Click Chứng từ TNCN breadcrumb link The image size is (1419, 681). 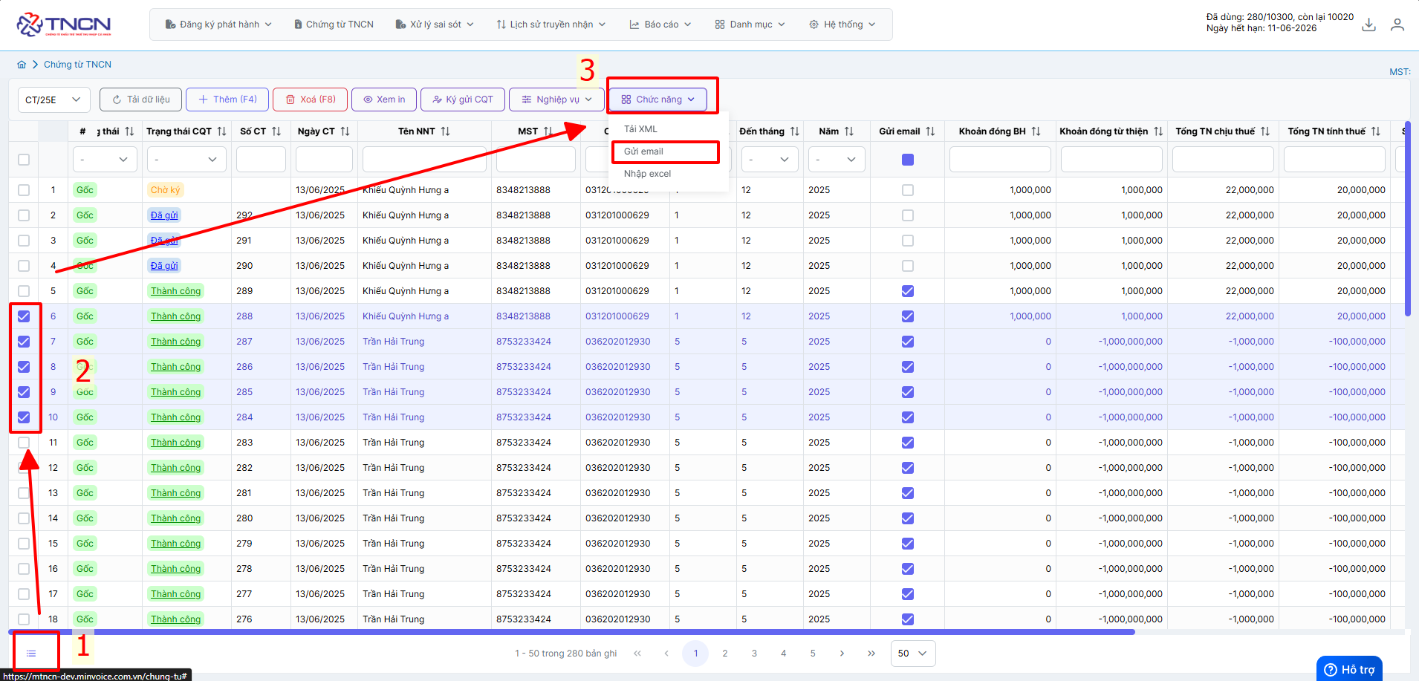coord(77,65)
